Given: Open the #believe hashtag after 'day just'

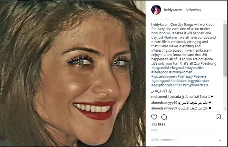Looking at the screenshot, I should pos(170,38).
